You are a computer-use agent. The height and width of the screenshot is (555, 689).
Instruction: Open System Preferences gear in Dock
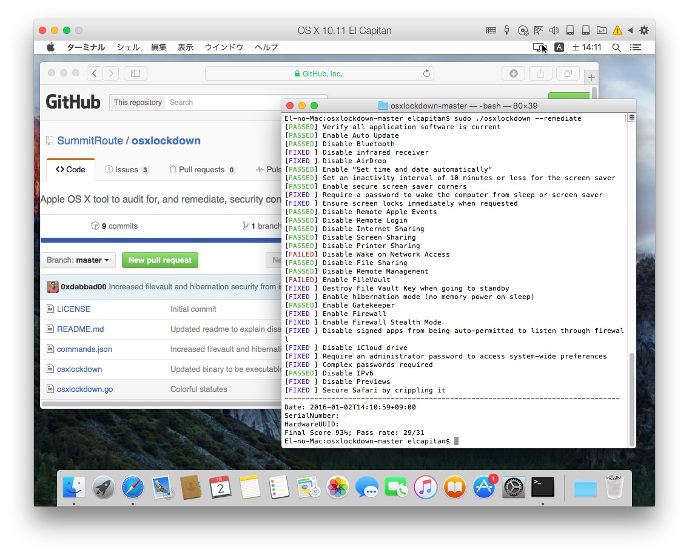(513, 487)
